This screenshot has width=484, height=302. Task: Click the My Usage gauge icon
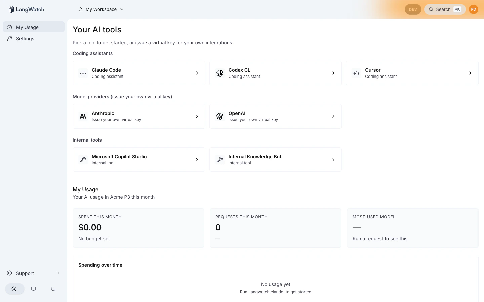(x=9, y=27)
